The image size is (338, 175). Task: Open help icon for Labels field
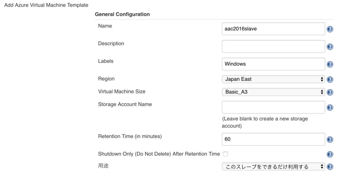pos(330,64)
